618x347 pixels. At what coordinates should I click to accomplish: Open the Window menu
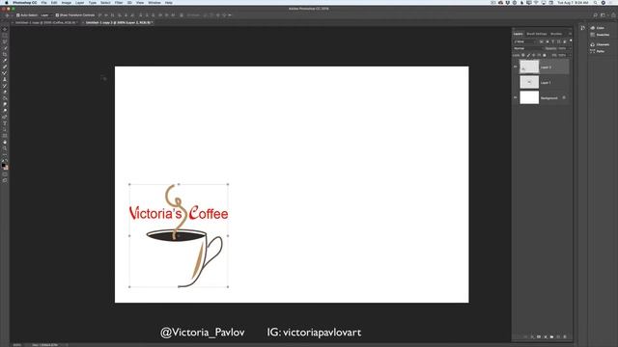pos(154,3)
